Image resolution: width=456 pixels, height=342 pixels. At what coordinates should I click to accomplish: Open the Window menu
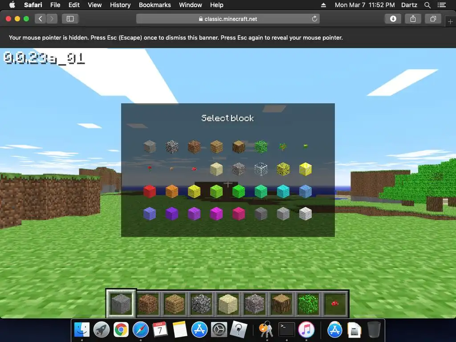[191, 5]
